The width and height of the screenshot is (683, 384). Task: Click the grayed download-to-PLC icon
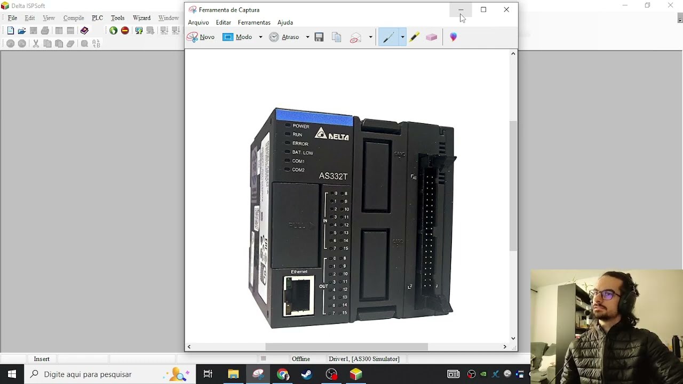pos(150,31)
